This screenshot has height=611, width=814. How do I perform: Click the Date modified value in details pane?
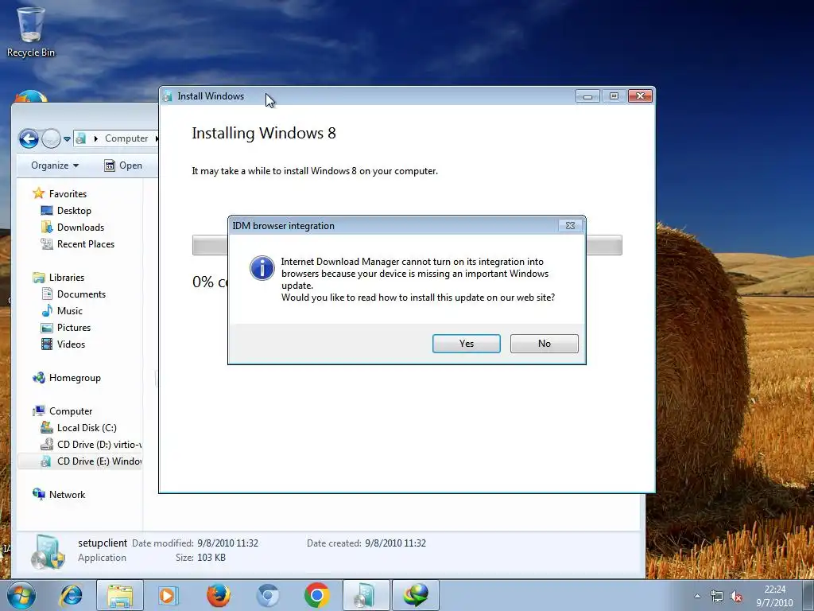[x=227, y=543]
